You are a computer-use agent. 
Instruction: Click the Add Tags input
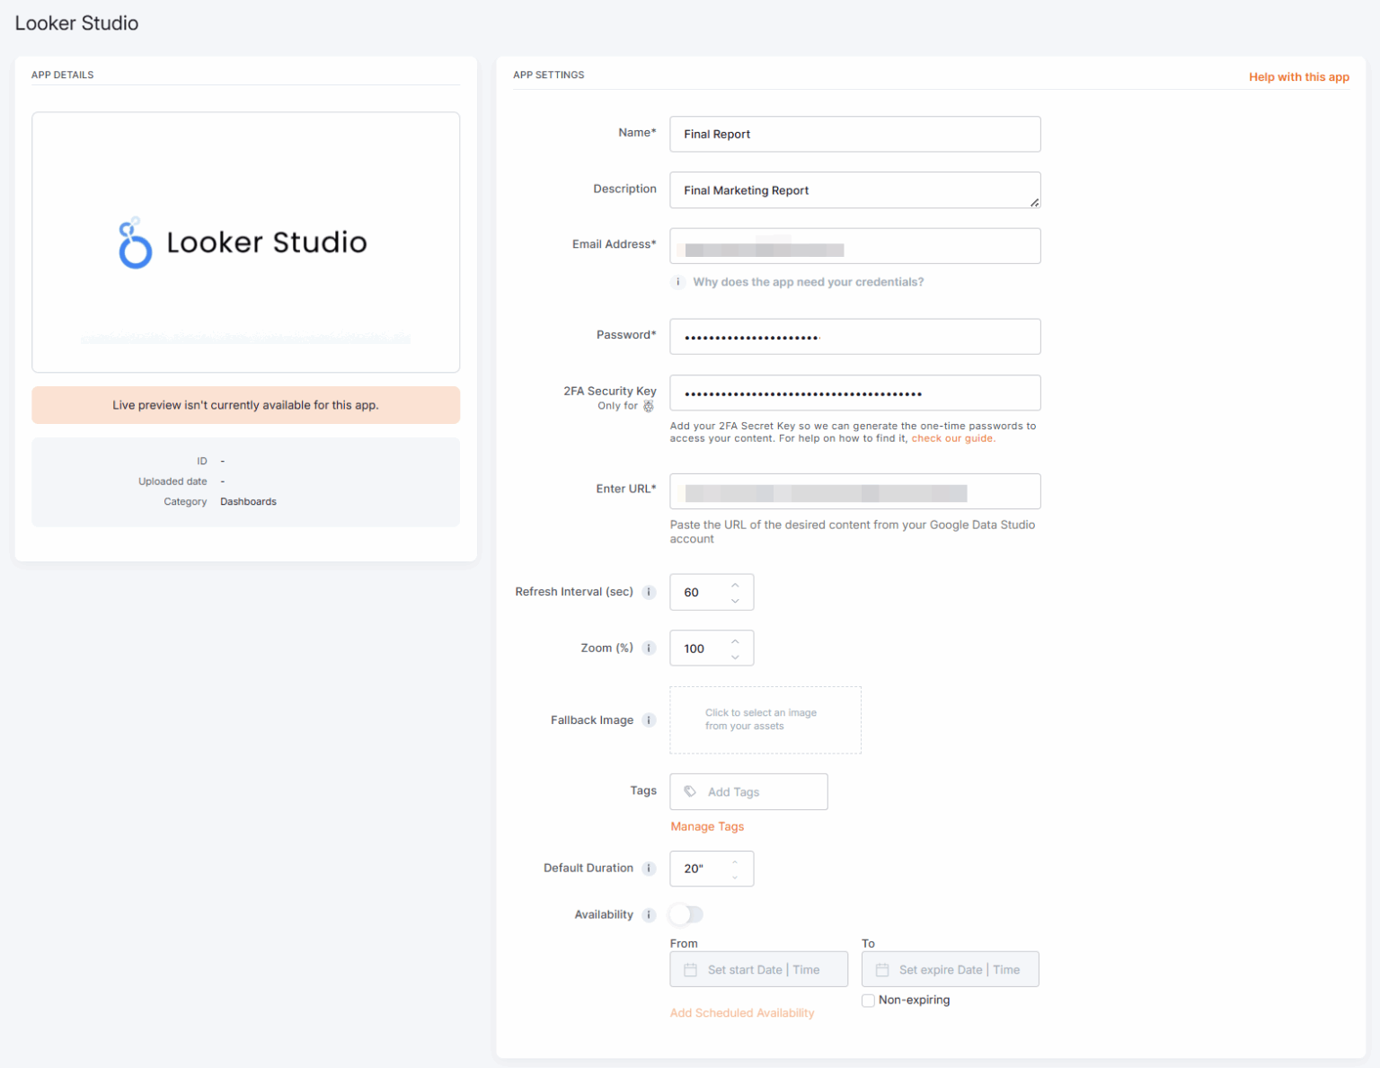tap(748, 791)
